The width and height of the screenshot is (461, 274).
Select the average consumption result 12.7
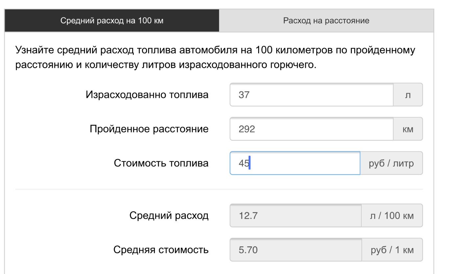[295, 216]
